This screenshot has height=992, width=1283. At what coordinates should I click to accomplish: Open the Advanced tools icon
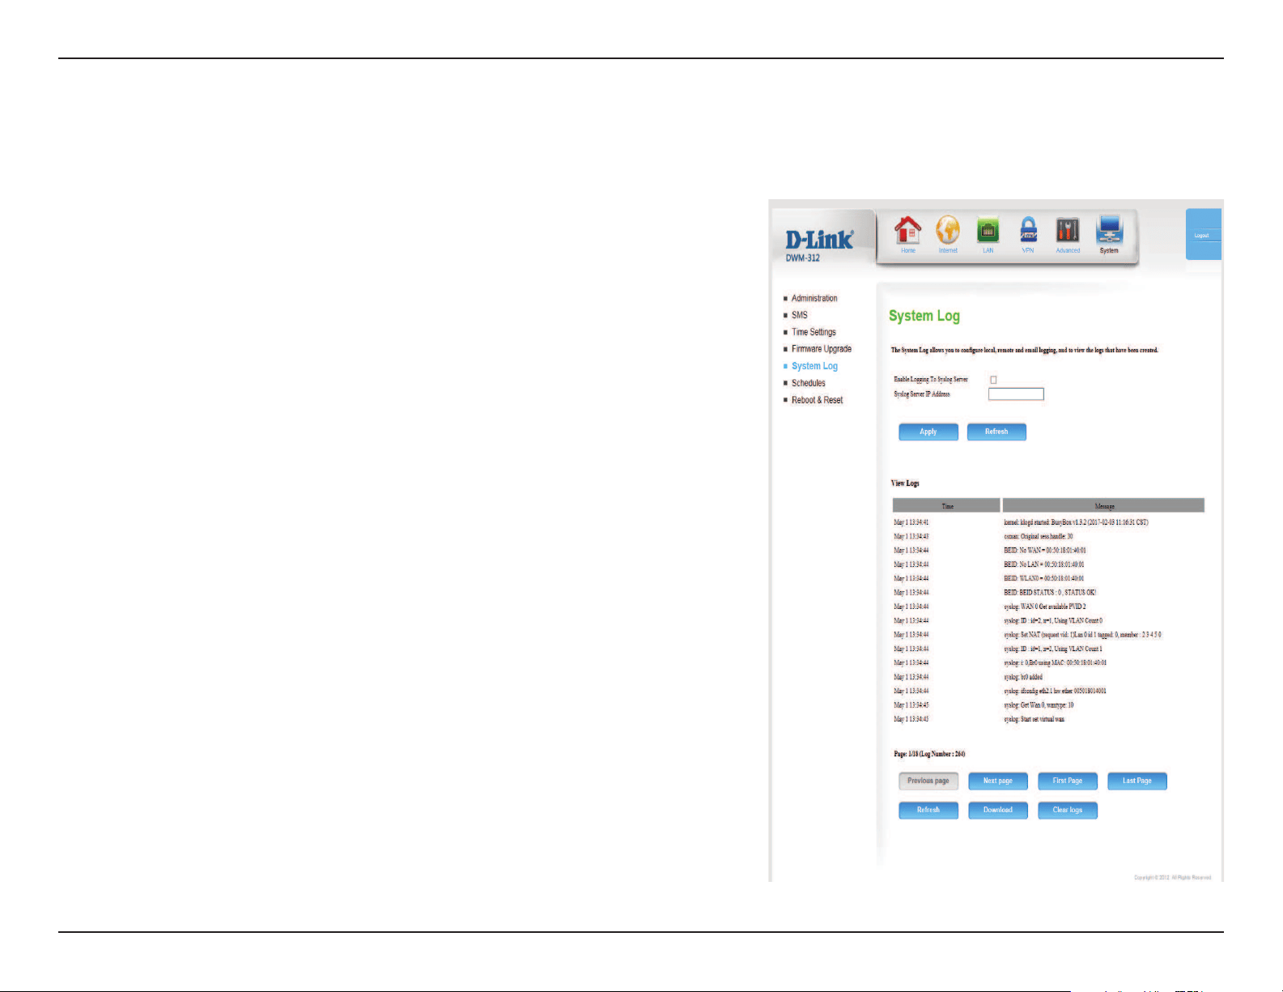[x=1068, y=232]
